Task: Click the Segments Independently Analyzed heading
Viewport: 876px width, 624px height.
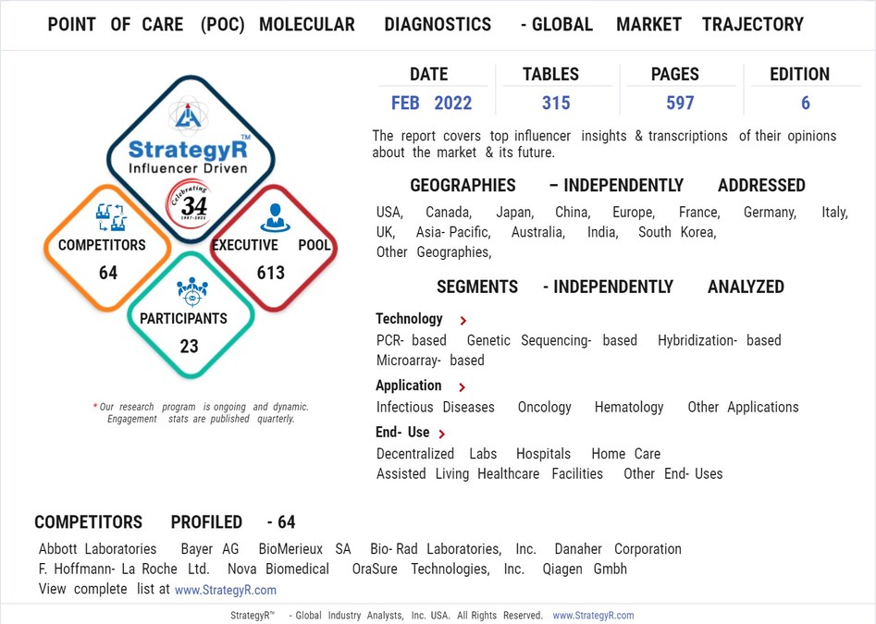Action: (611, 287)
